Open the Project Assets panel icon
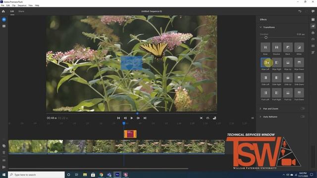Image resolution: width=317 pixels, height=178 pixels. (x=4, y=26)
